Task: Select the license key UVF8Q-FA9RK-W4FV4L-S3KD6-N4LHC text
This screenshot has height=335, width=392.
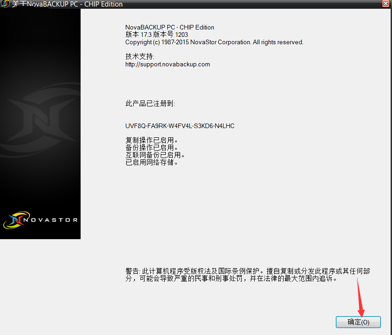Action: pos(180,126)
